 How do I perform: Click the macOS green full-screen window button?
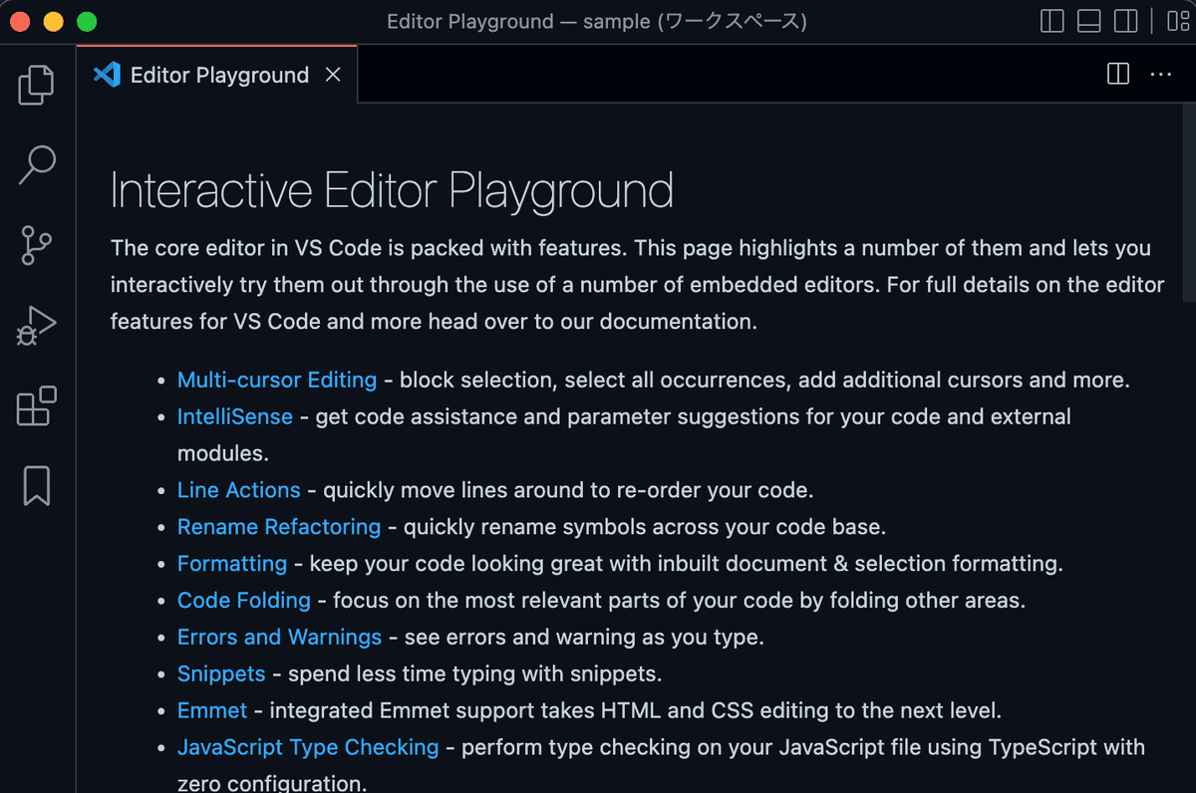pyautogui.click(x=87, y=21)
